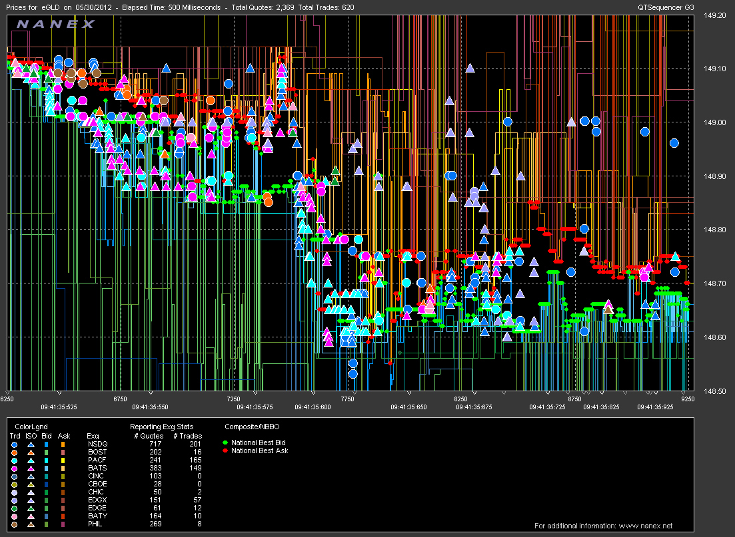Click the National Best Ask label

point(260,450)
